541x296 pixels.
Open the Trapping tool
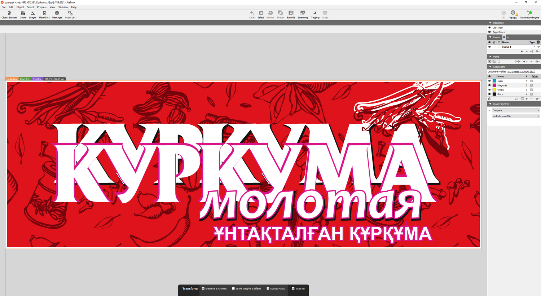point(315,15)
